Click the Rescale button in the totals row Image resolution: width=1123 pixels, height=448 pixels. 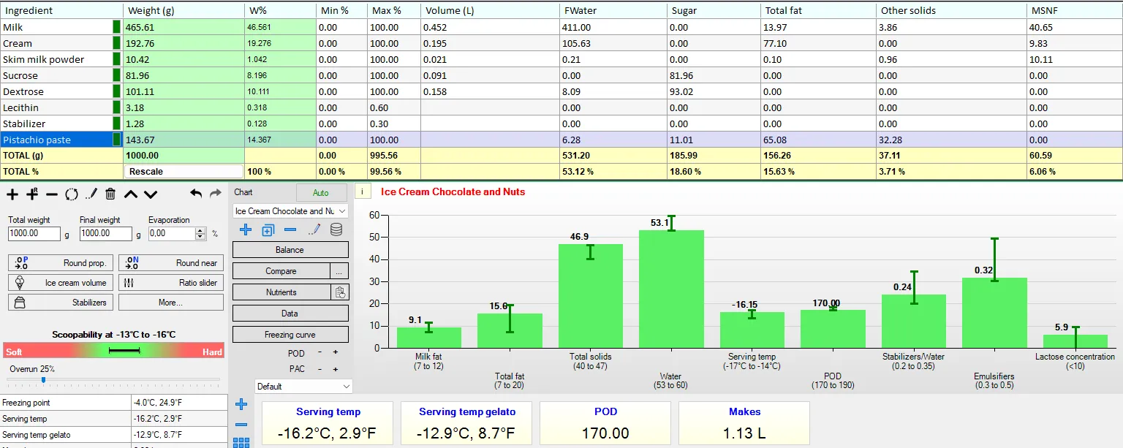click(183, 172)
